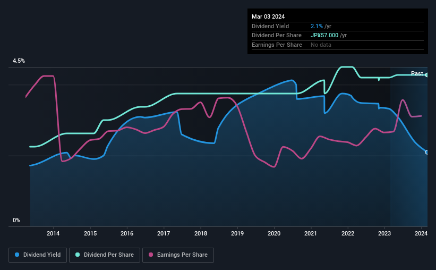Select the 2021 x-axis label
The height and width of the screenshot is (270, 436).
pos(311,233)
